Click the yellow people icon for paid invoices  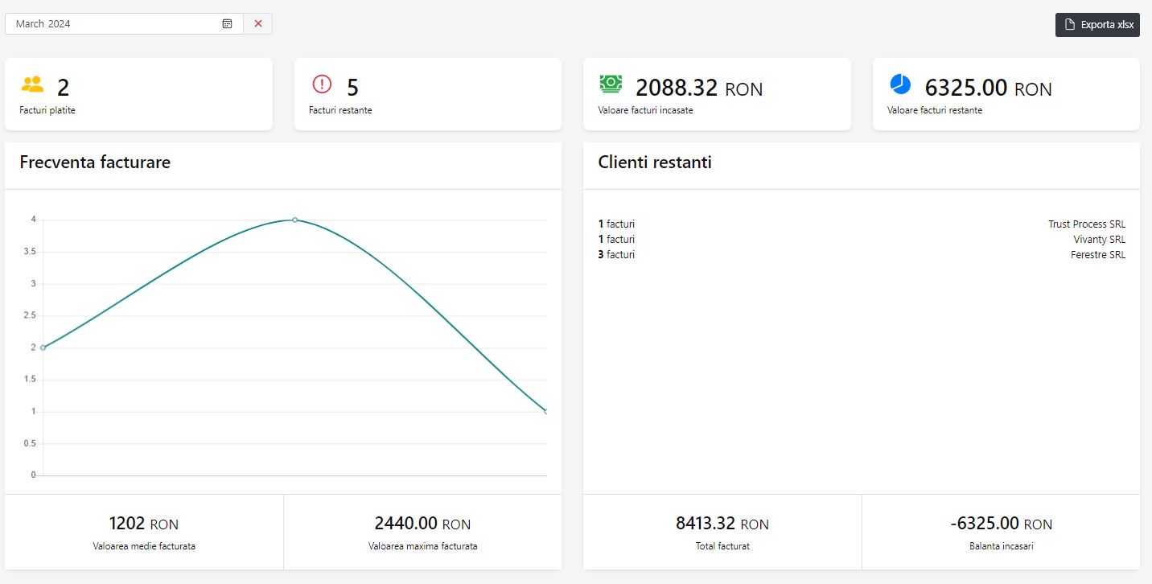tap(32, 84)
